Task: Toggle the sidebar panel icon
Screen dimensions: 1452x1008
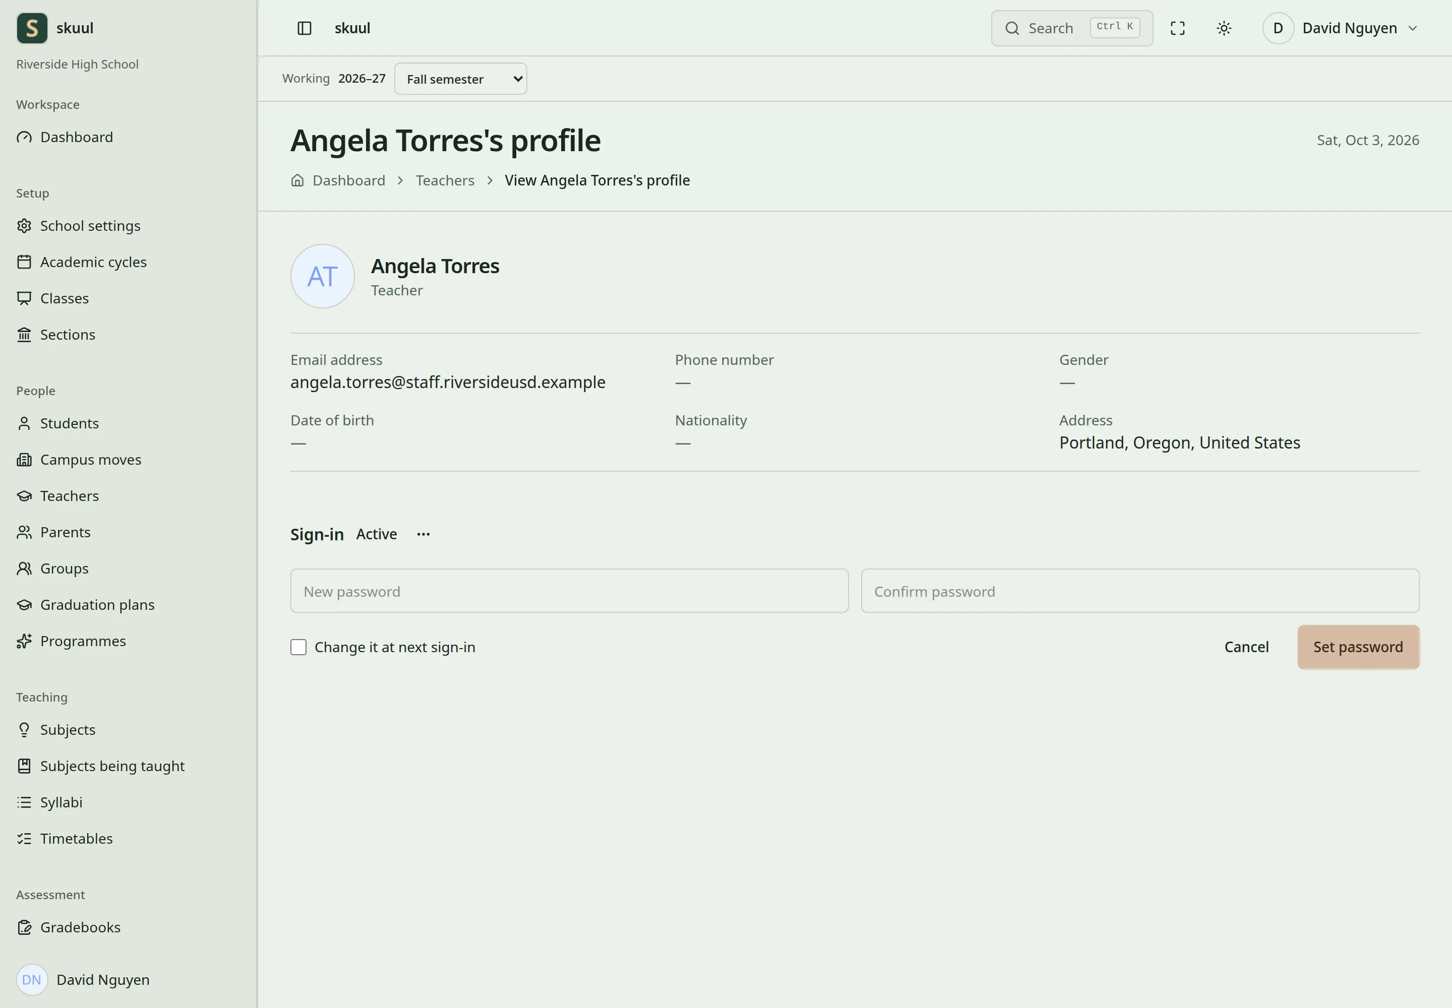Action: [305, 28]
